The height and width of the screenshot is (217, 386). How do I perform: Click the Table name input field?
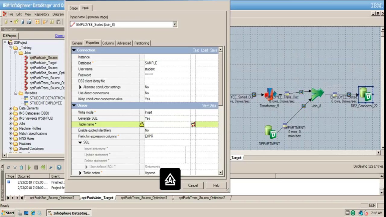pos(167,124)
